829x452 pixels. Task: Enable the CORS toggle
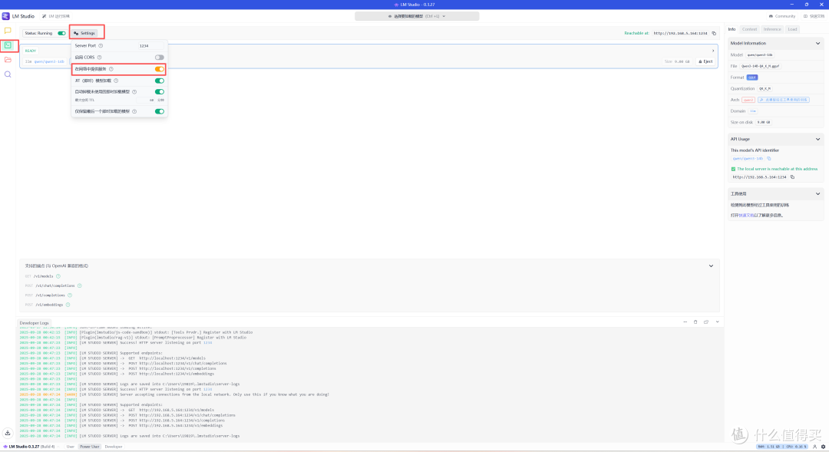click(x=159, y=57)
